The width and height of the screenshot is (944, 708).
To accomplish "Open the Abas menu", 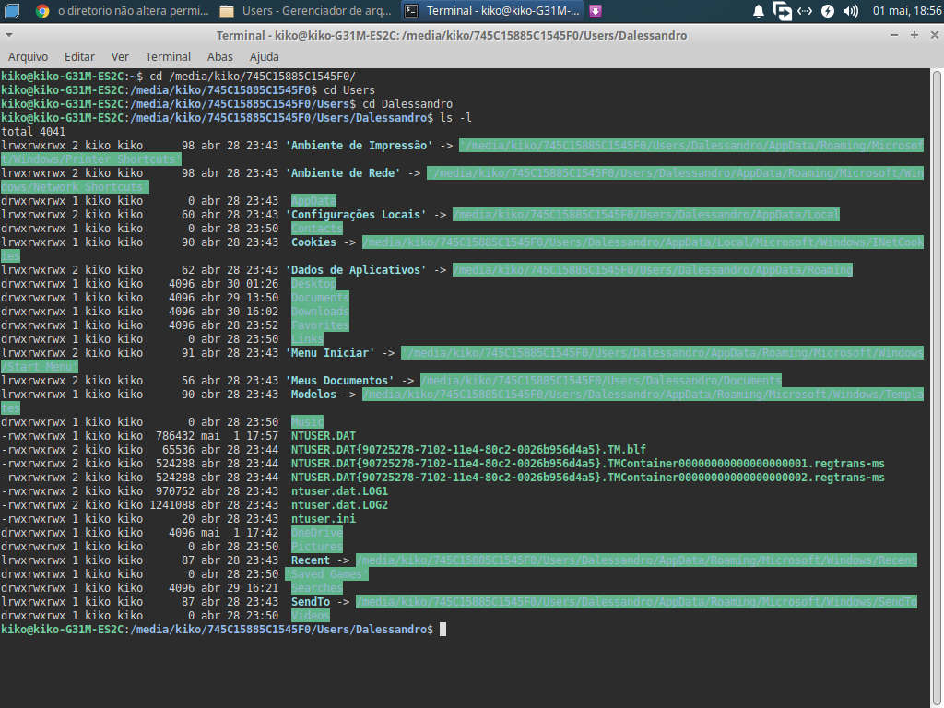I will [x=219, y=56].
